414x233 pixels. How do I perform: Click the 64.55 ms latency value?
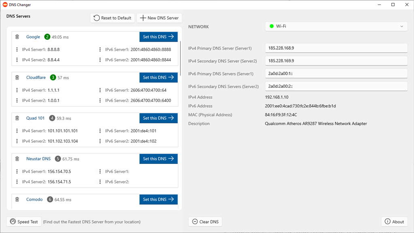pyautogui.click(x=63, y=200)
